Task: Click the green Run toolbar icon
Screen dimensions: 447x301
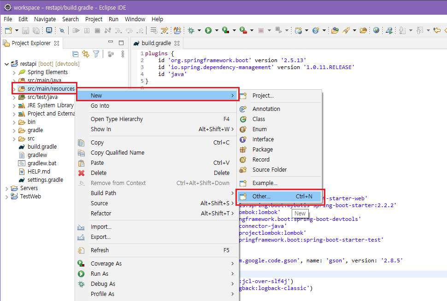Action: pyautogui.click(x=208, y=30)
